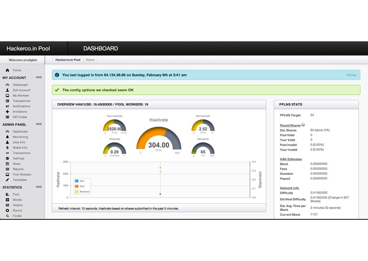Click the QR Codes barcode icon
This screenshot has height=261, width=368.
[x=7, y=117]
